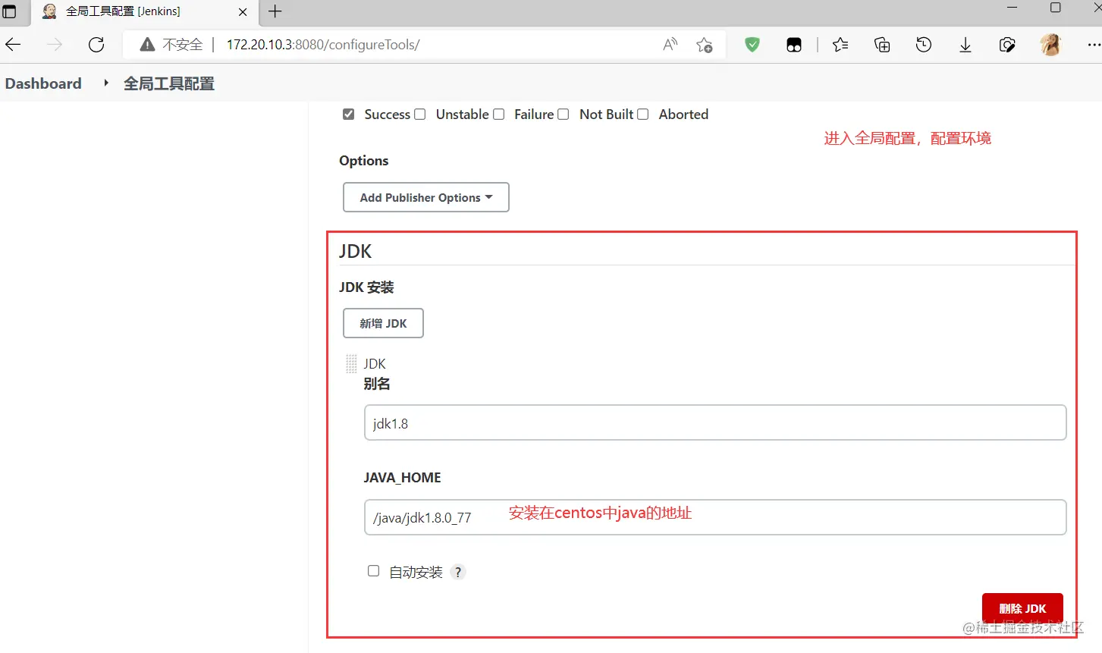Image resolution: width=1102 pixels, height=653 pixels.
Task: Expand Add Publisher Options dropdown
Action: coord(425,197)
